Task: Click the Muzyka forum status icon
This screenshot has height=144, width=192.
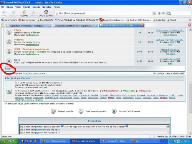Action: tap(9, 42)
